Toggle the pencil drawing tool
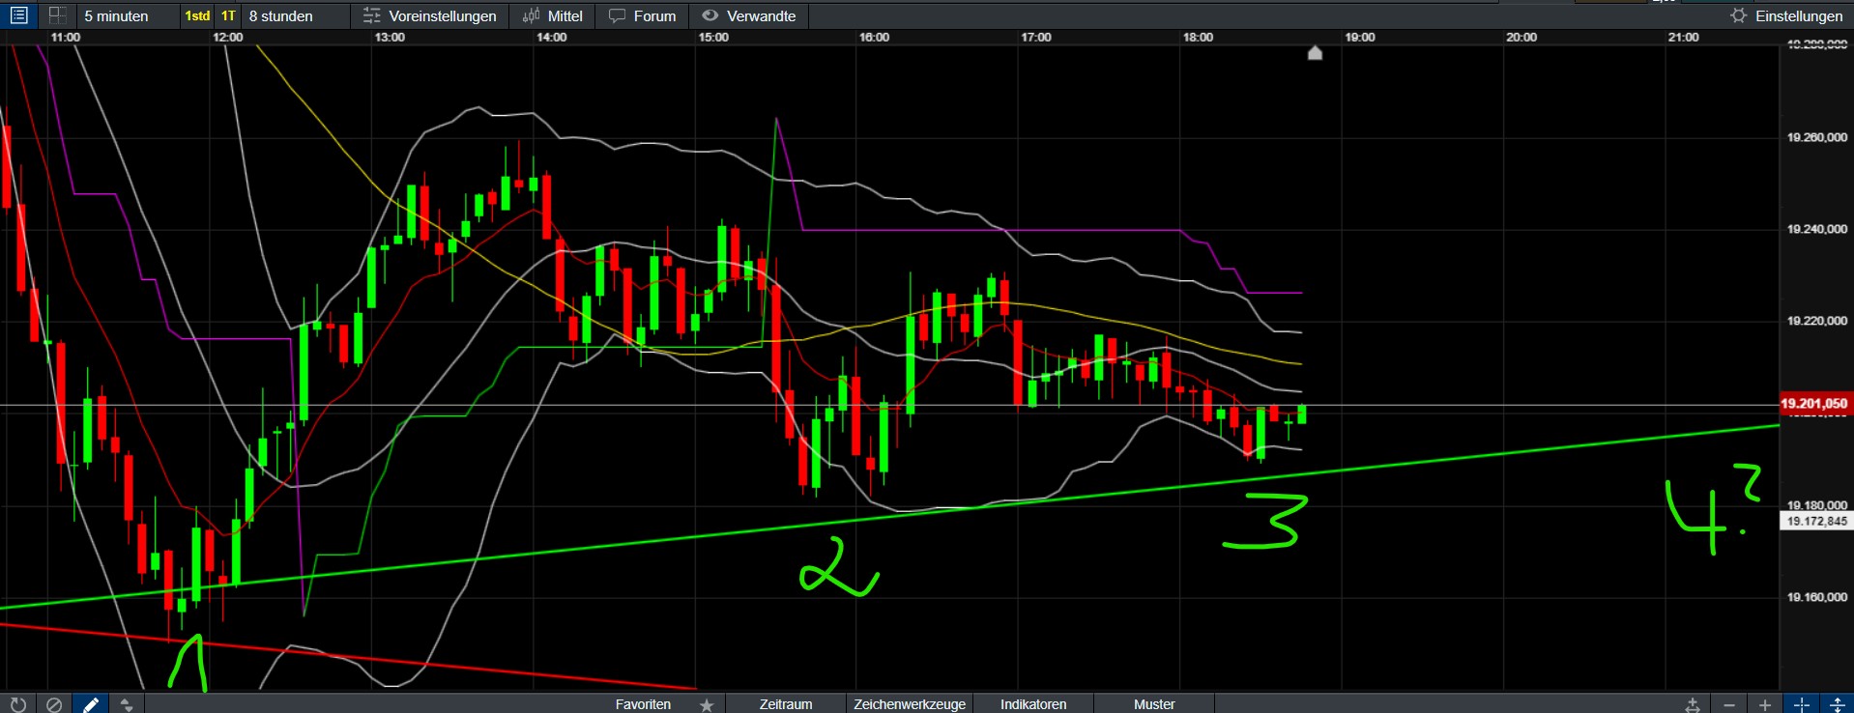 [91, 704]
